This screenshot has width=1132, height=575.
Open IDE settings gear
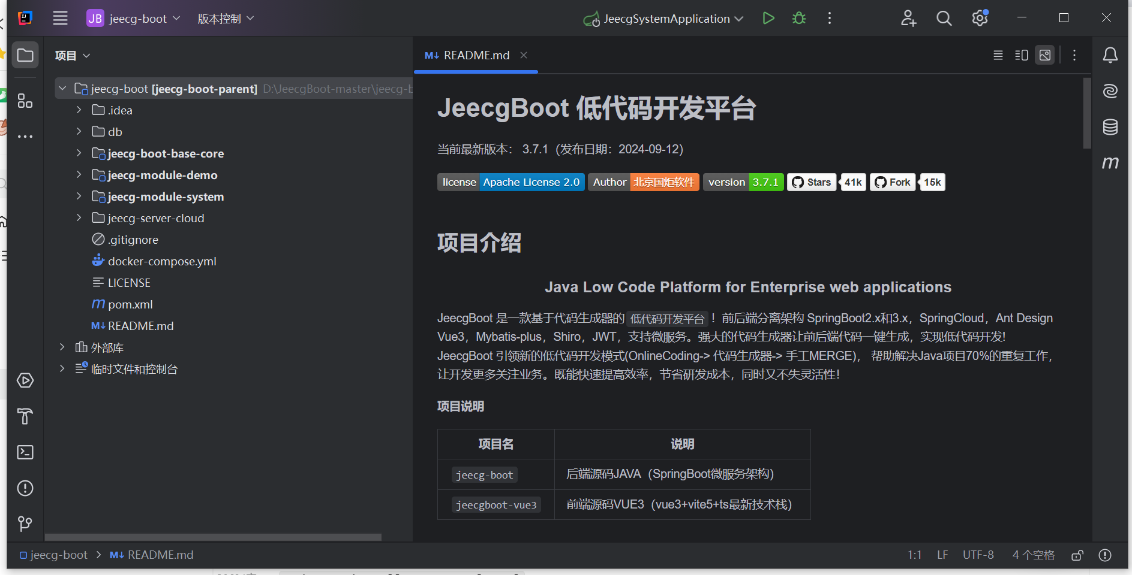click(980, 19)
